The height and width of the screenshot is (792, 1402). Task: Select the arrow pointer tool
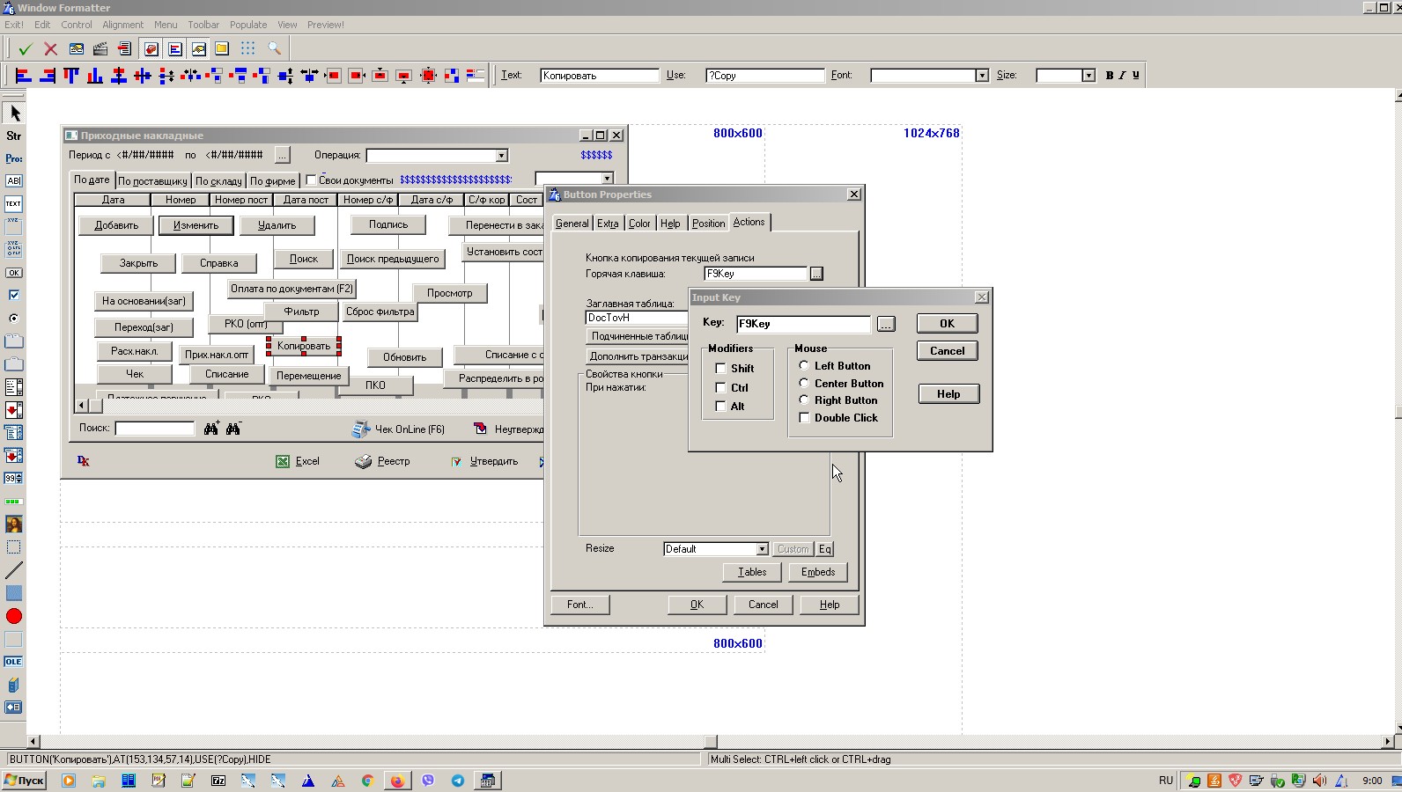point(14,114)
